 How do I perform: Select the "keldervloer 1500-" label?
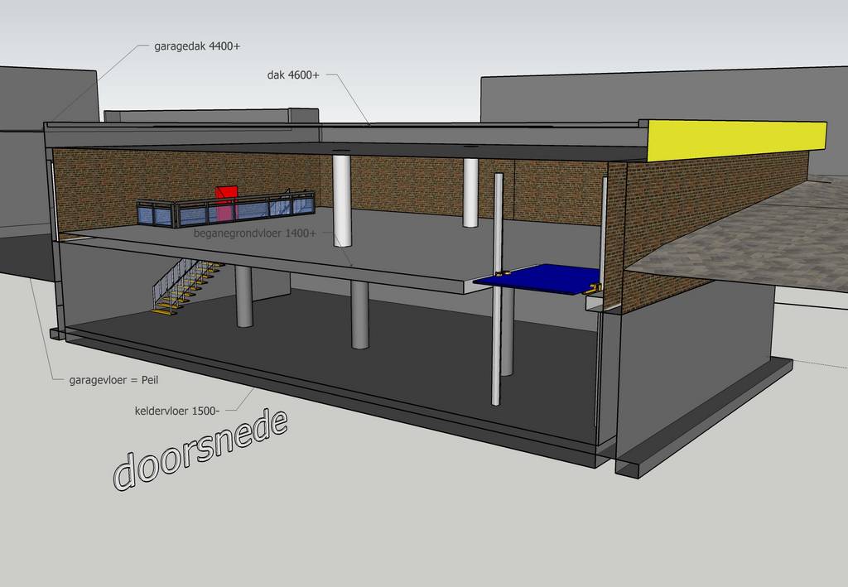(177, 411)
